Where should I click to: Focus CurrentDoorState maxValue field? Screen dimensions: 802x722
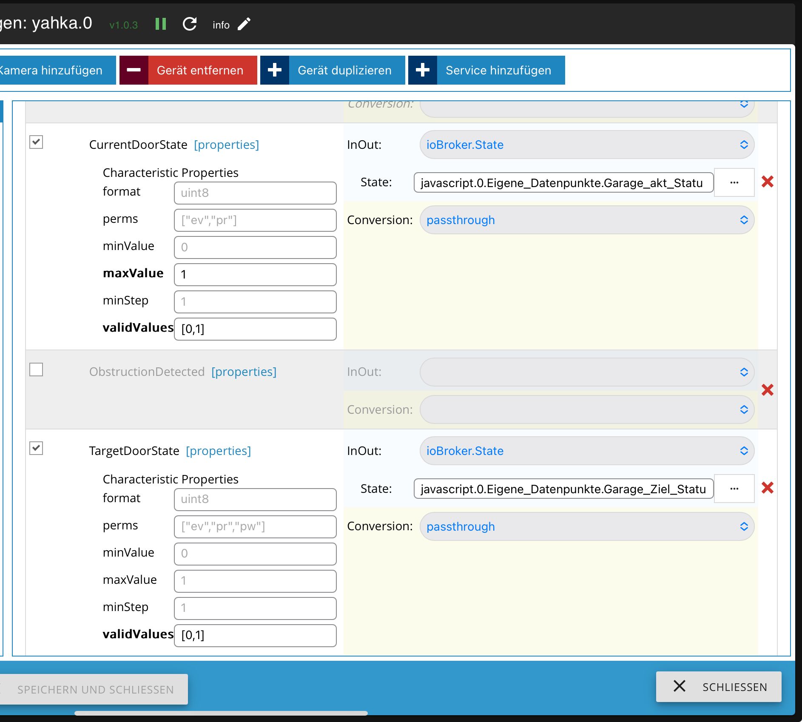[x=255, y=275]
